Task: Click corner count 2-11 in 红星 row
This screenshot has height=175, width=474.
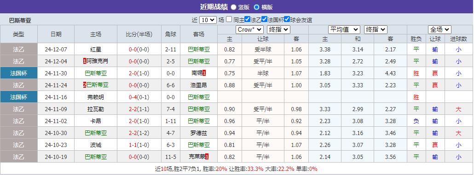Action: (171, 50)
